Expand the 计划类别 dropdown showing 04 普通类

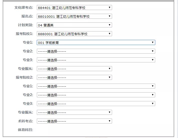click(74, 25)
